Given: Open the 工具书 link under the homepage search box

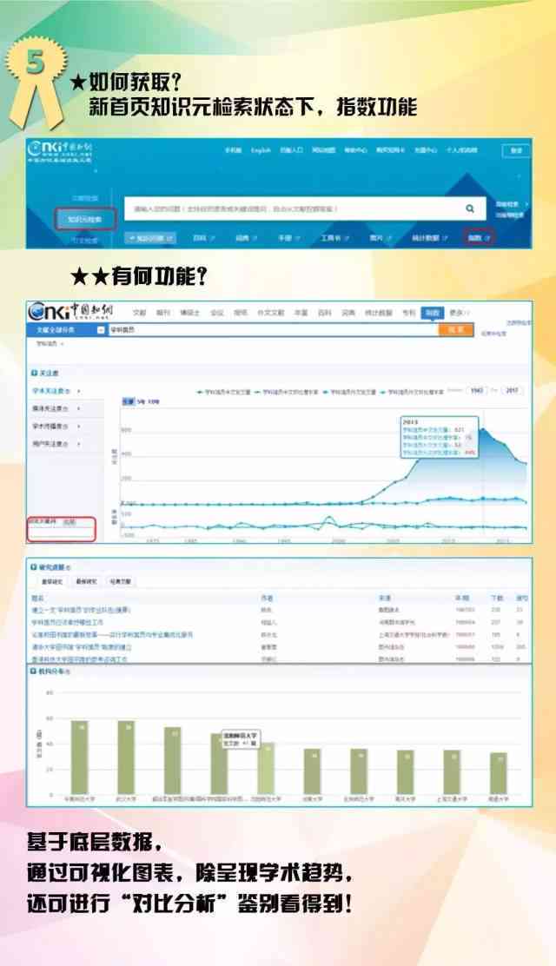Looking at the screenshot, I should pyautogui.click(x=336, y=238).
